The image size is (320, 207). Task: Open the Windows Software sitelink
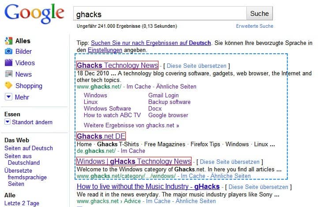107,108
